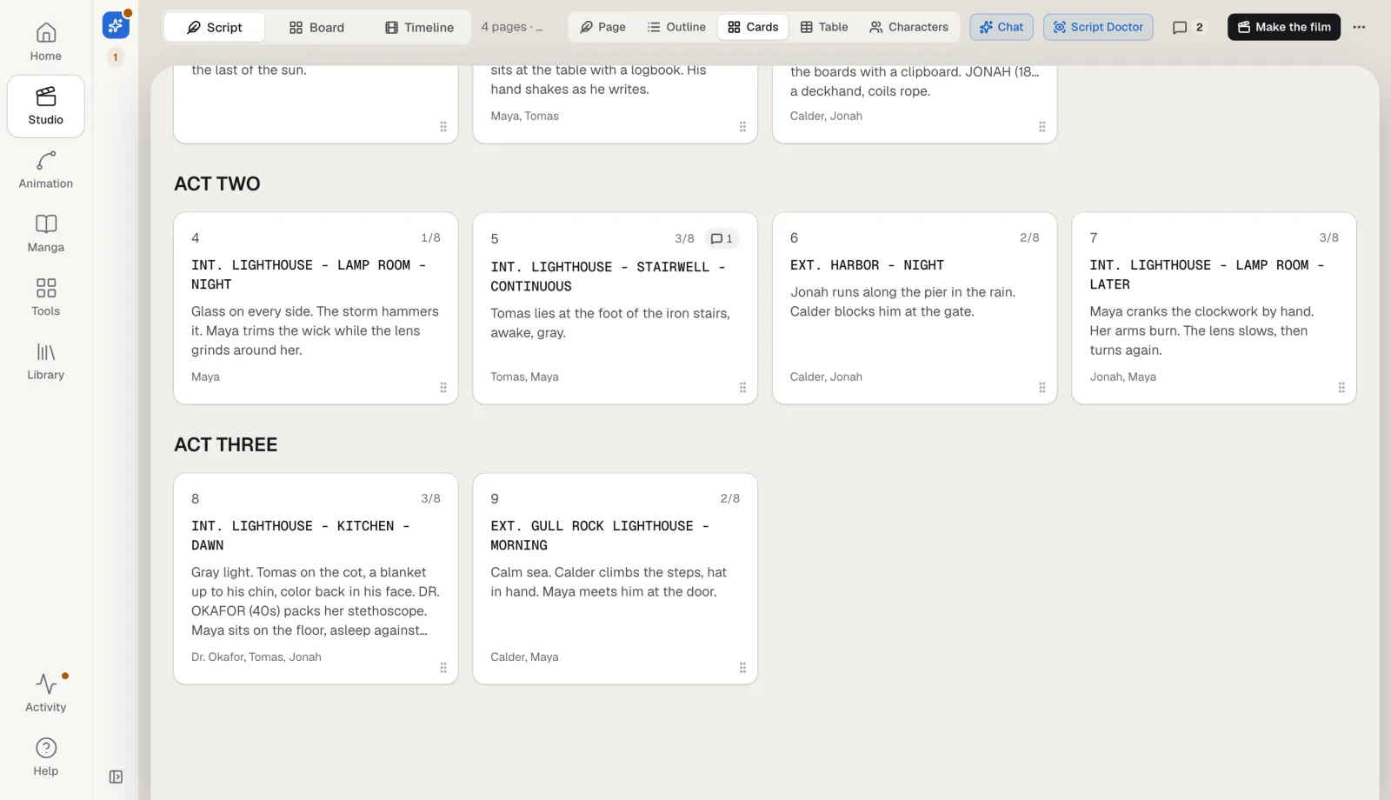1391x800 pixels.
Task: Open the Manga section
Action: [46, 234]
